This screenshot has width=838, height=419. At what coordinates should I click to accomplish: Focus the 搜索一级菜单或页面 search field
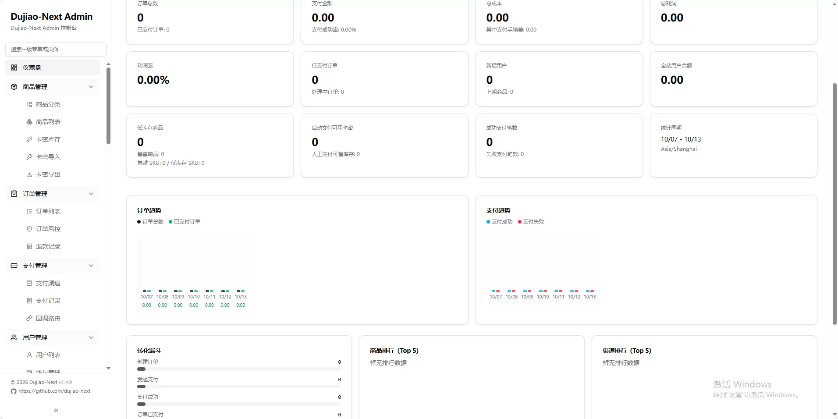tap(56, 49)
